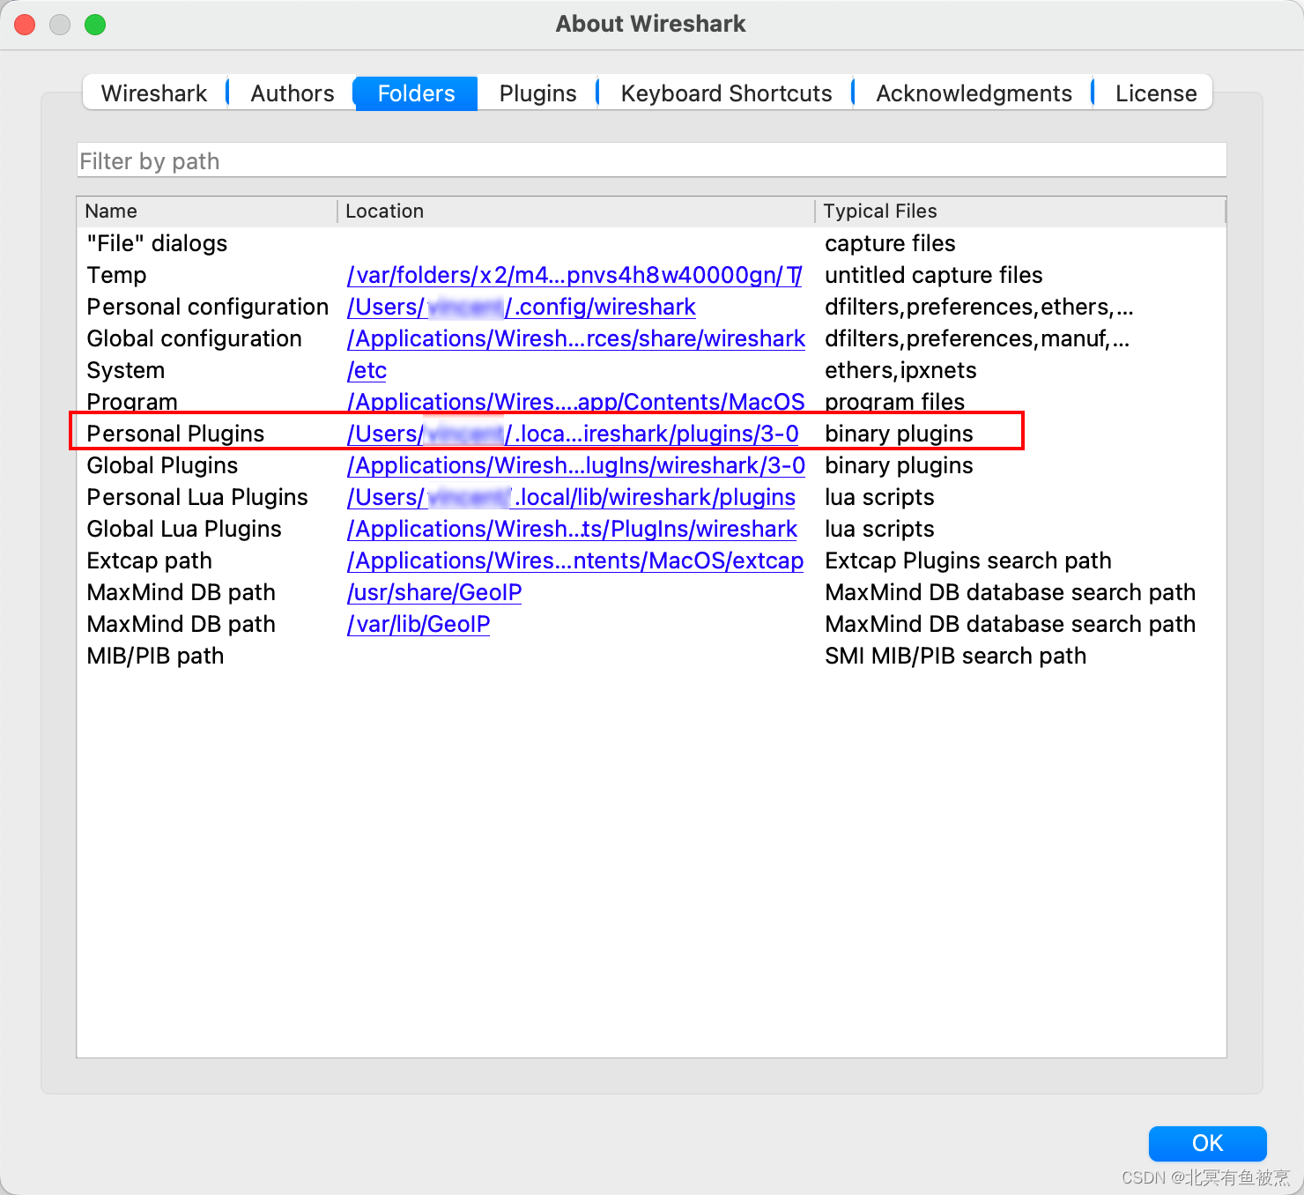Select the MIB/PIB path row name

pyautogui.click(x=155, y=656)
